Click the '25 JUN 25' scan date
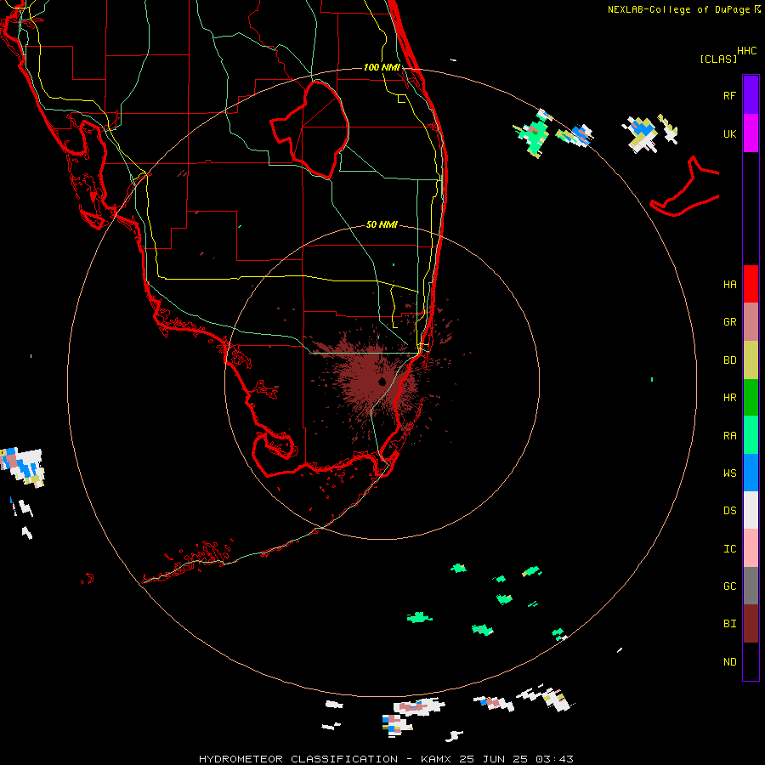 coord(493,759)
